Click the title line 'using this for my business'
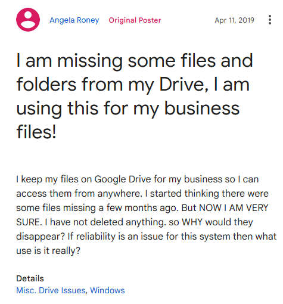The width and height of the screenshot is (283, 304). point(128,108)
